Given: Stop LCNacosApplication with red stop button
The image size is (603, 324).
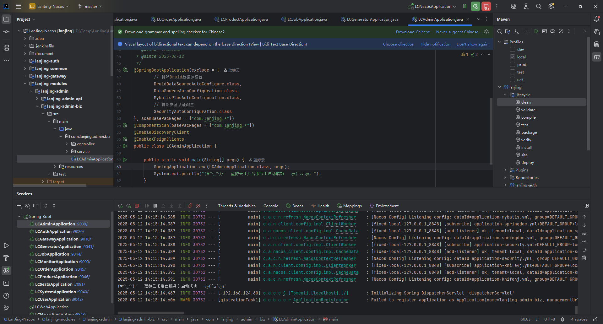Looking at the screenshot, I should (486, 6).
